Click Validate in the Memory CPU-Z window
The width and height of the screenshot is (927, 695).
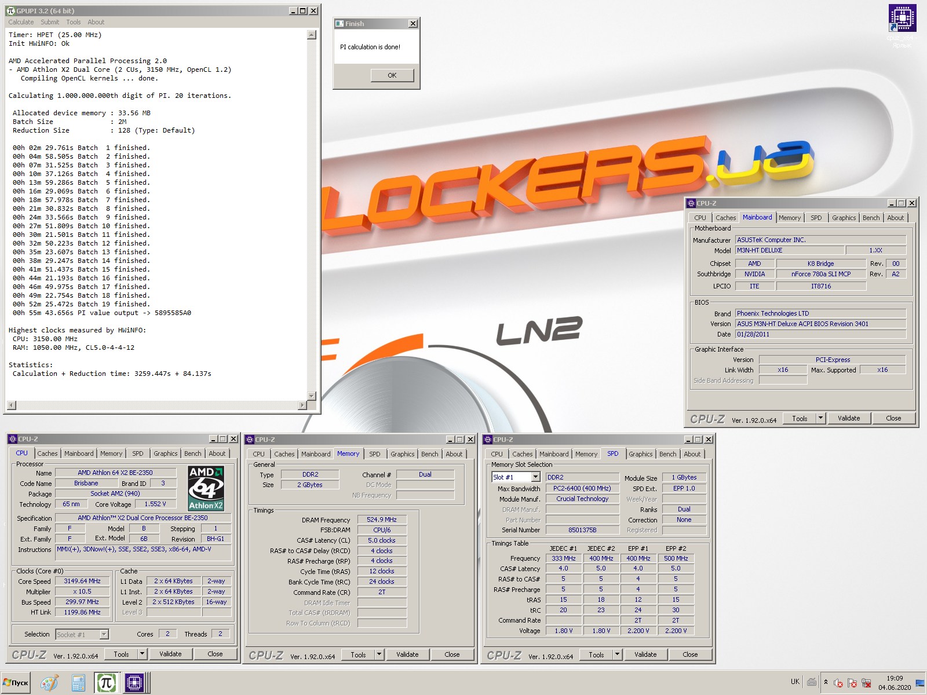(407, 654)
